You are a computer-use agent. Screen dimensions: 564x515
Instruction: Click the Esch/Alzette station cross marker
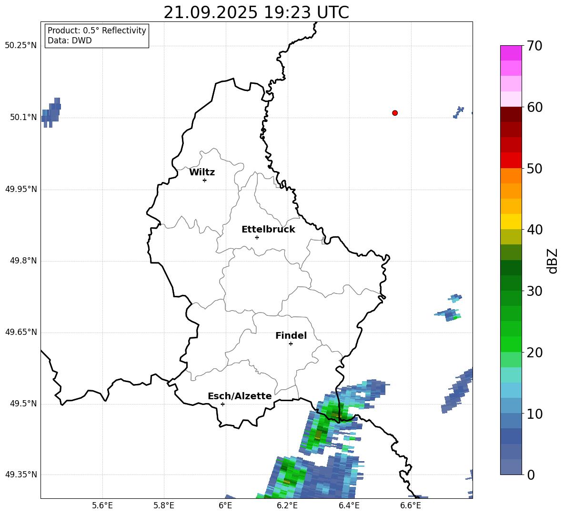tap(222, 404)
